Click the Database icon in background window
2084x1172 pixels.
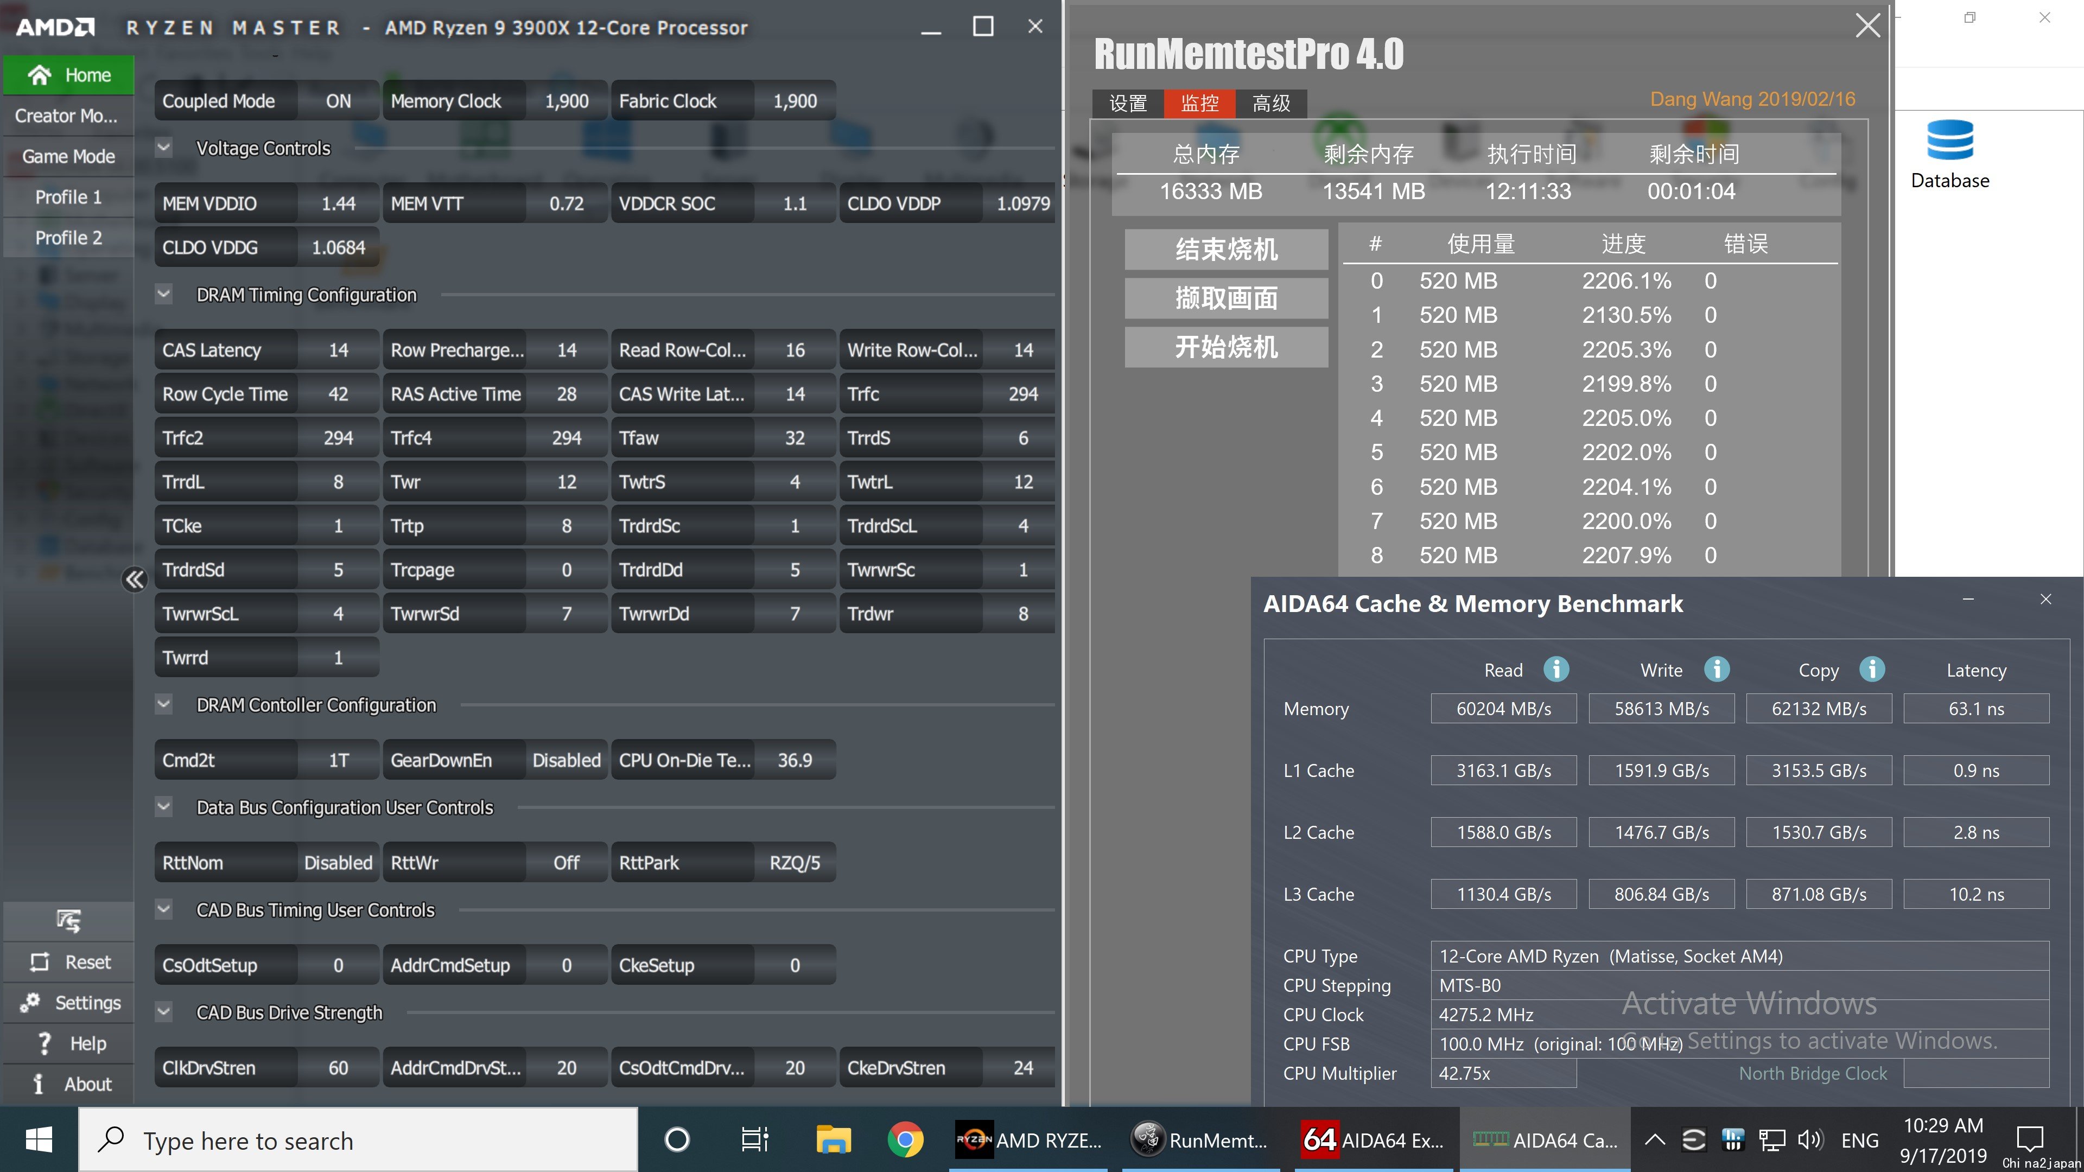tap(1950, 155)
